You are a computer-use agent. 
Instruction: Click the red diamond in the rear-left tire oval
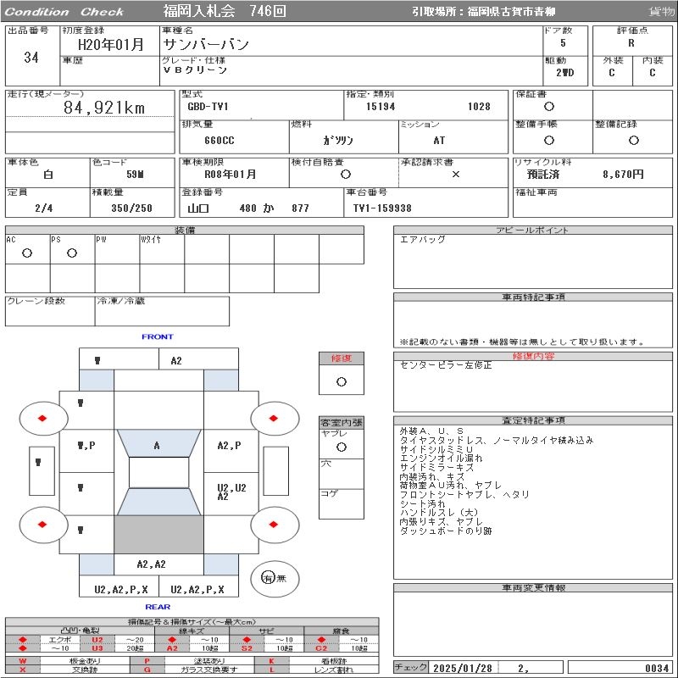[x=42, y=525]
